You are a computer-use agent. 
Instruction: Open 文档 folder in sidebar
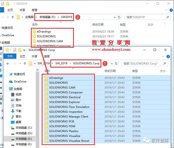[18, 105]
